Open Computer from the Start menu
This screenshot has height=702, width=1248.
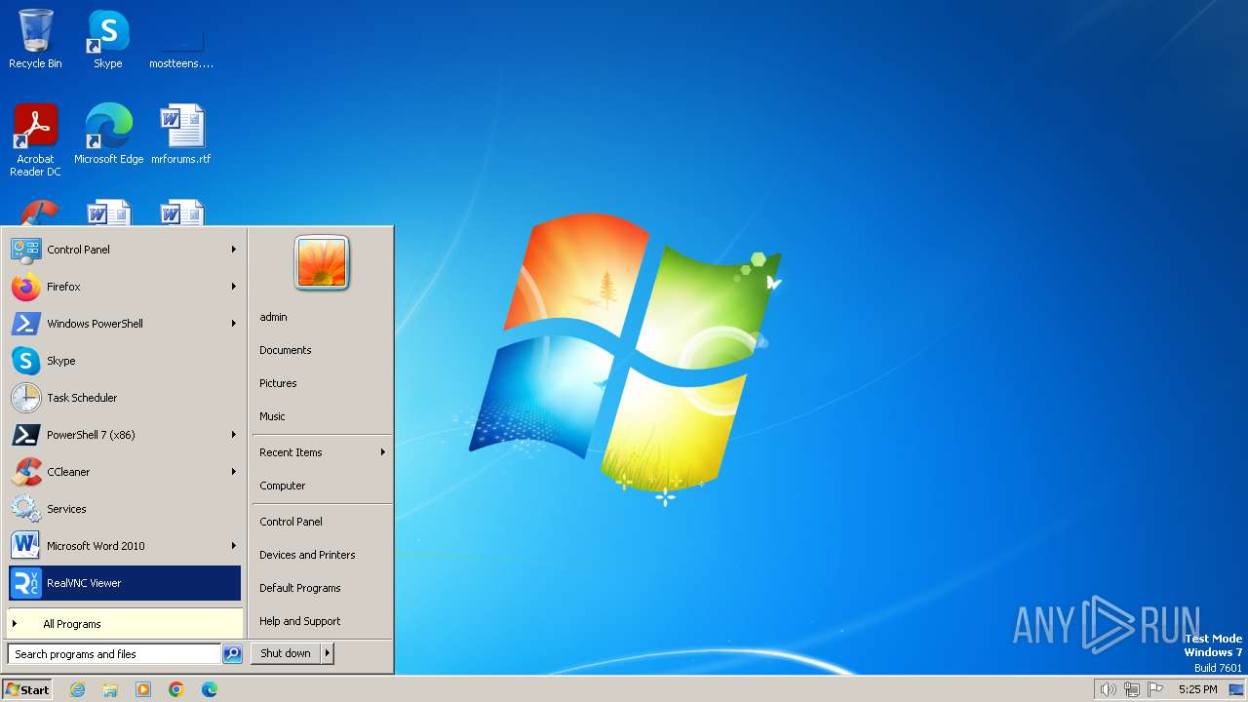pyautogui.click(x=322, y=486)
